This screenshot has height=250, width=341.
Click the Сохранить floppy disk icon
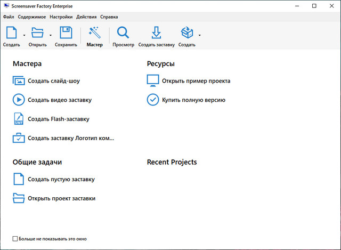pyautogui.click(x=66, y=34)
